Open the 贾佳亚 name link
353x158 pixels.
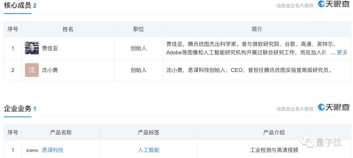tap(50, 48)
